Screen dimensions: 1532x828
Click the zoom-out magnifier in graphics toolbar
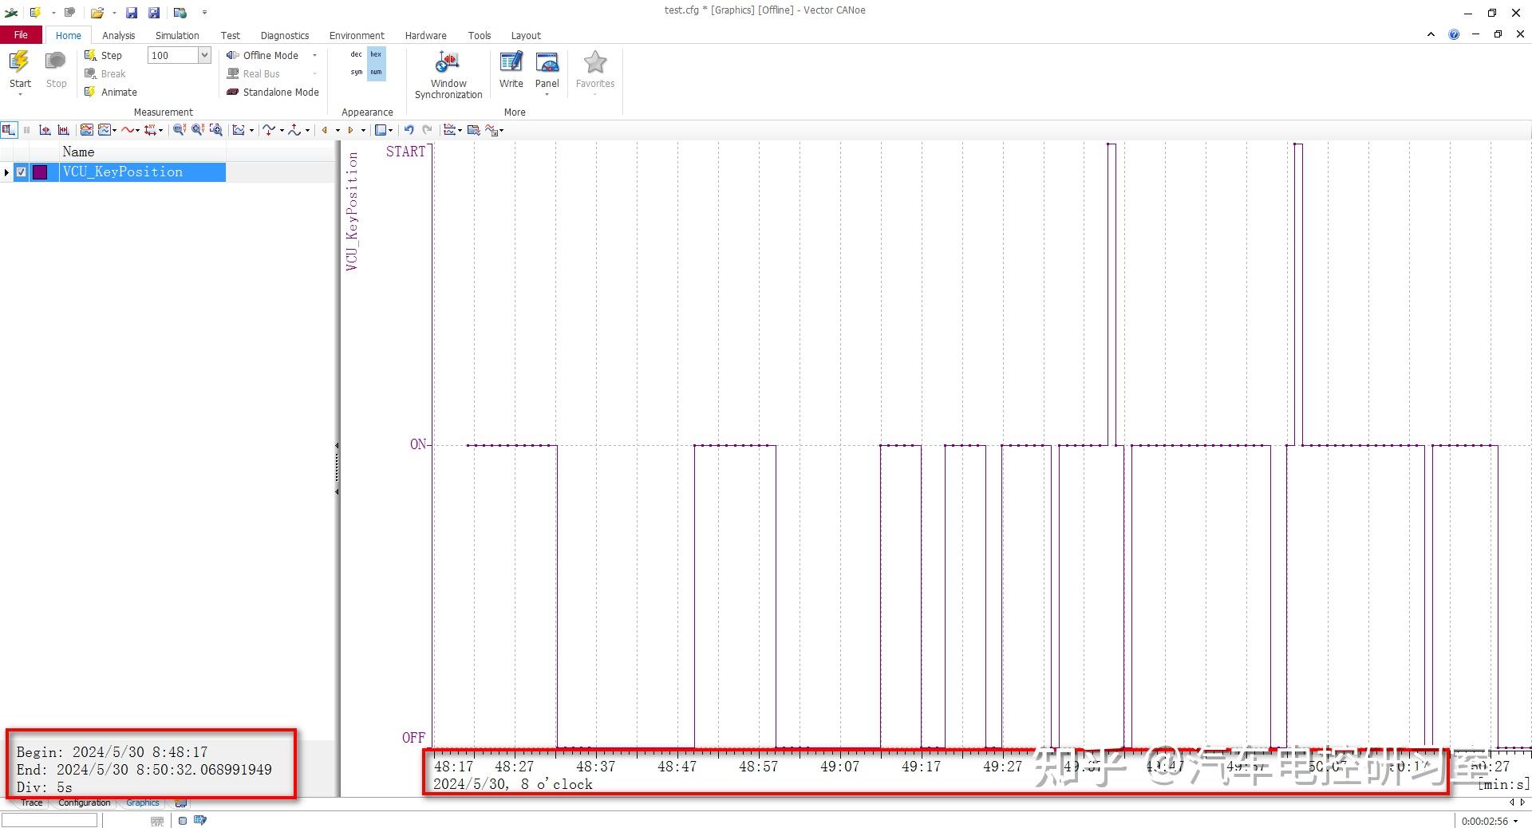[180, 130]
